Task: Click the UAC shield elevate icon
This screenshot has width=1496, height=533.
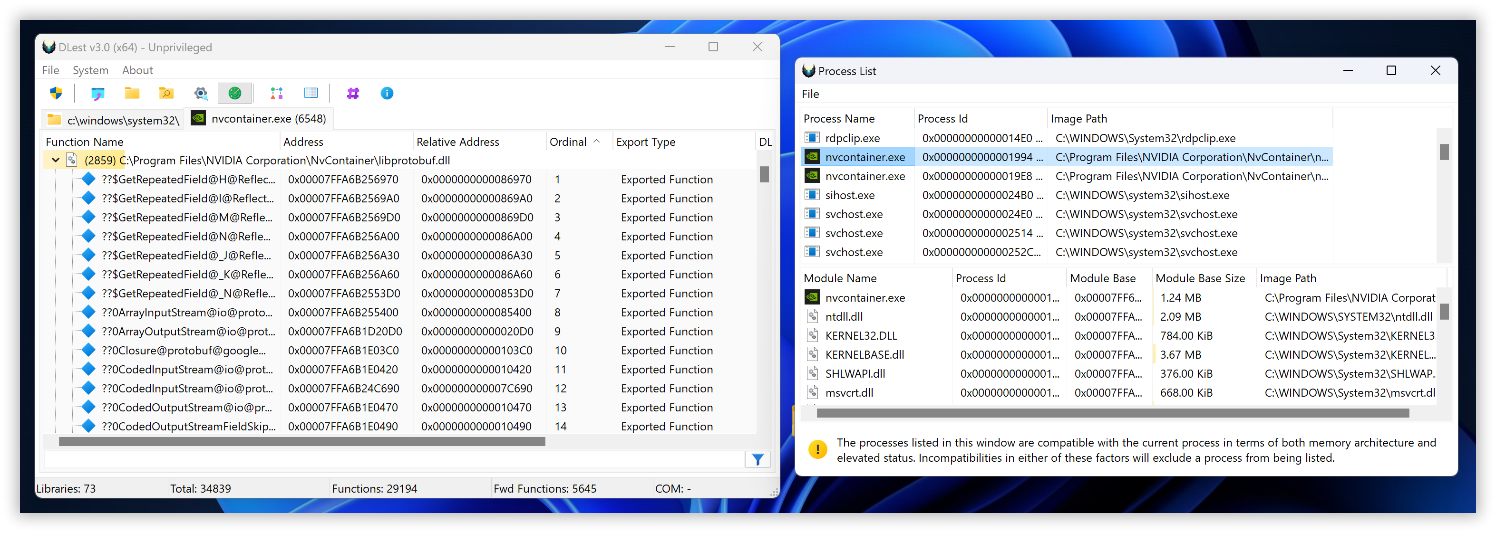Action: click(x=56, y=94)
